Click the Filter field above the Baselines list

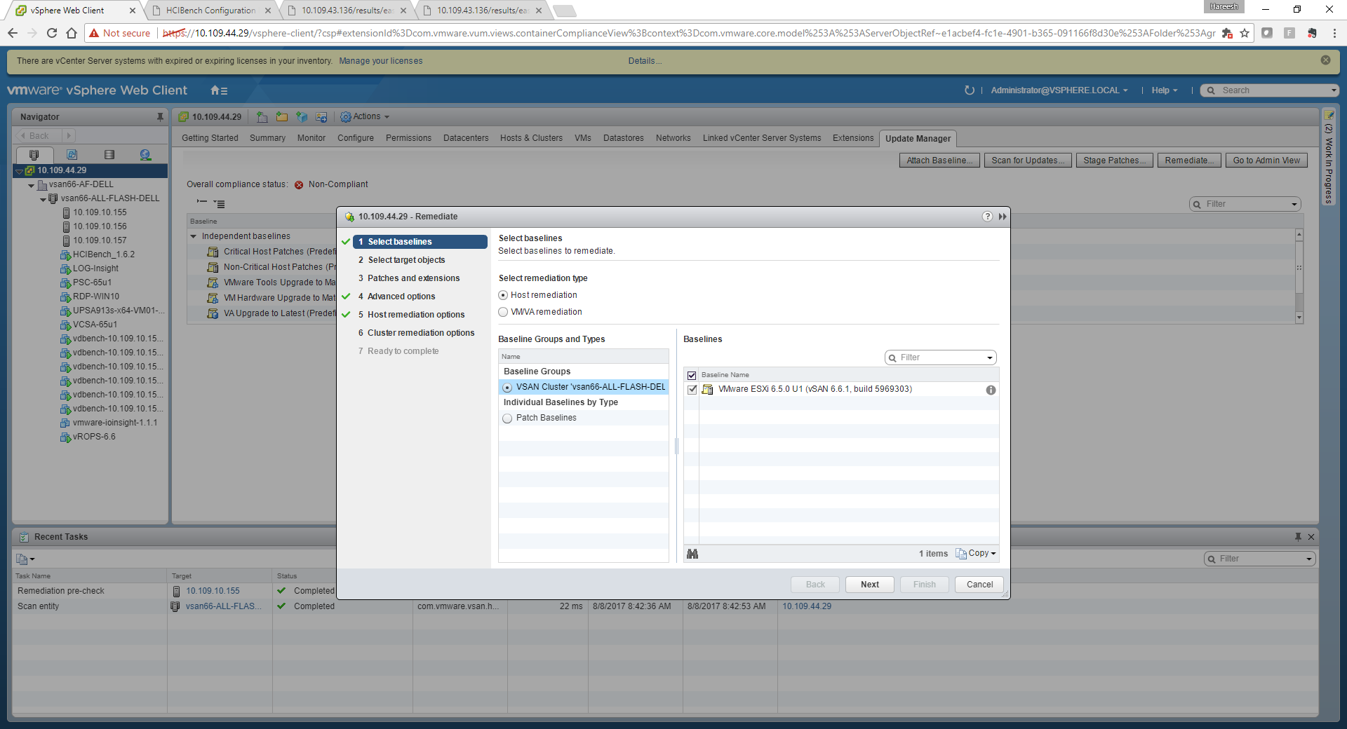(939, 357)
